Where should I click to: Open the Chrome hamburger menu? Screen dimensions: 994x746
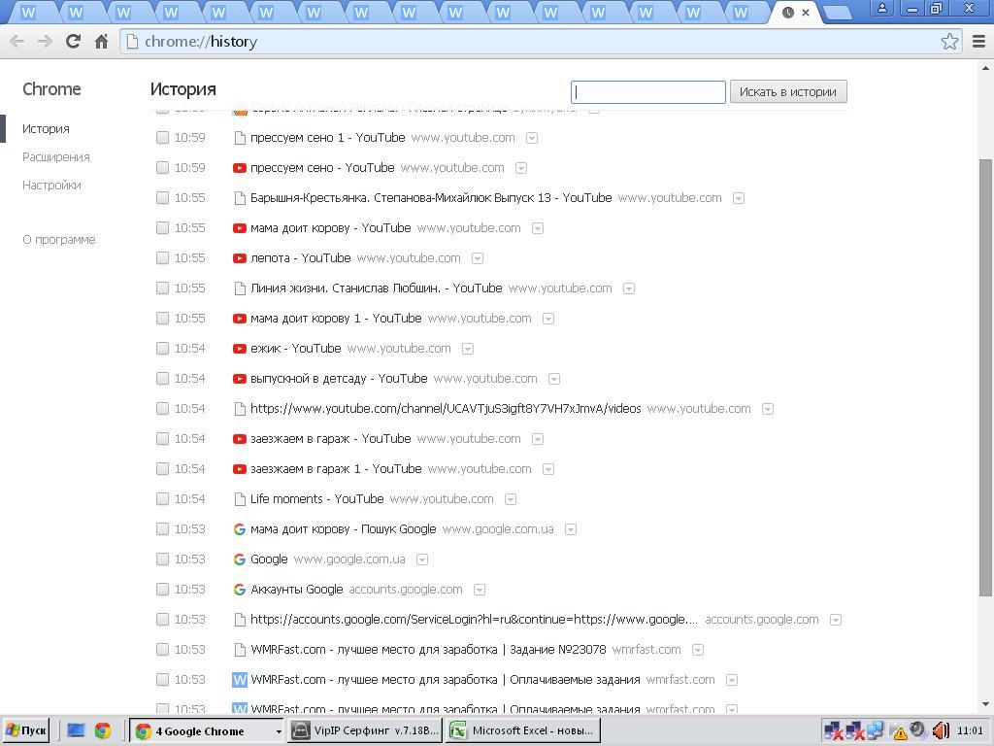978,41
